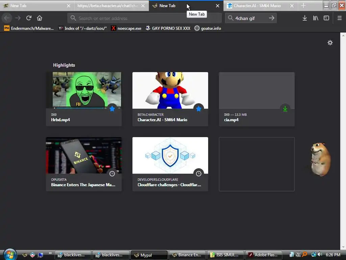
Task: Open the Windows Start orb
Action: point(9,255)
